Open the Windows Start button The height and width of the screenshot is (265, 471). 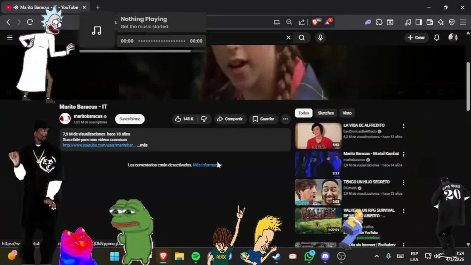coord(115,256)
